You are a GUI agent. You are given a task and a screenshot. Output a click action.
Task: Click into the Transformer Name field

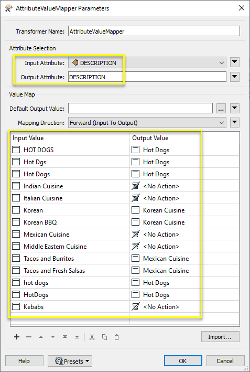(x=154, y=31)
